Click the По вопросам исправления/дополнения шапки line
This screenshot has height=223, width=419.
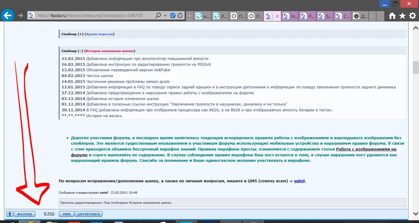coord(182,181)
